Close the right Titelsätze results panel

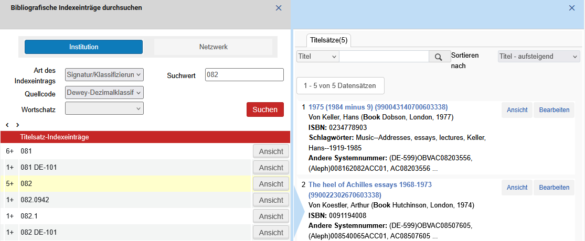click(571, 8)
